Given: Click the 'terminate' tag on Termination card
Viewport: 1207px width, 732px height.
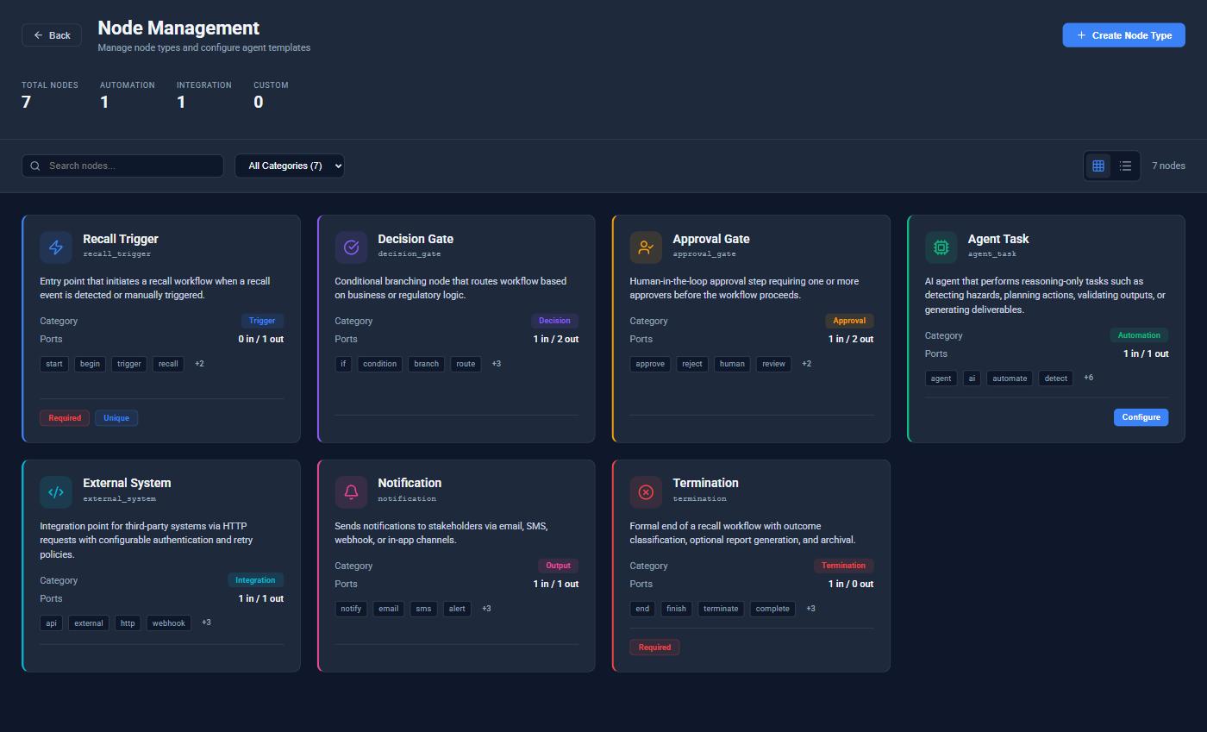Looking at the screenshot, I should (x=721, y=609).
